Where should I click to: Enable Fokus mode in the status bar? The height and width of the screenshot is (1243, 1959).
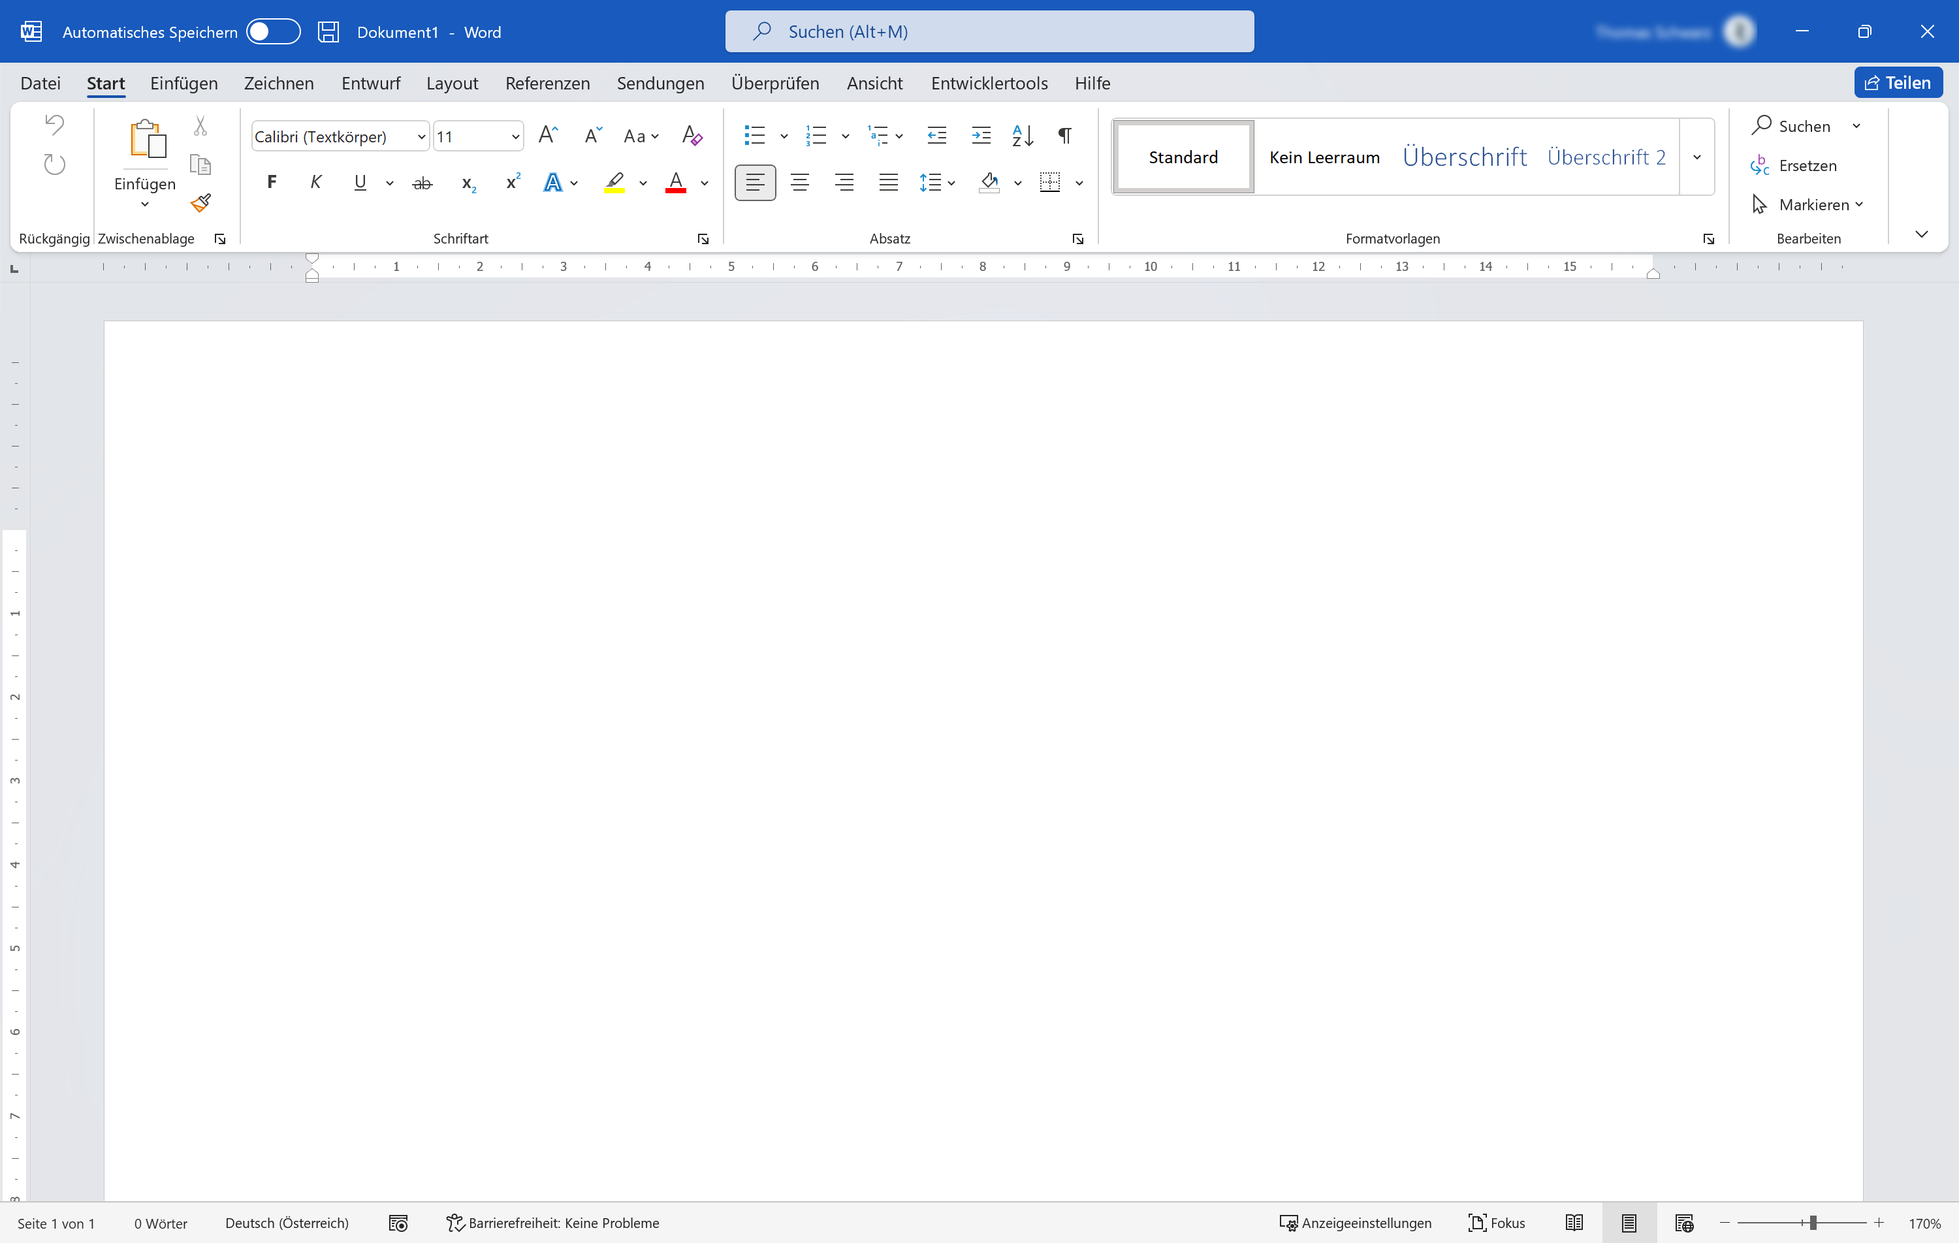(1497, 1223)
